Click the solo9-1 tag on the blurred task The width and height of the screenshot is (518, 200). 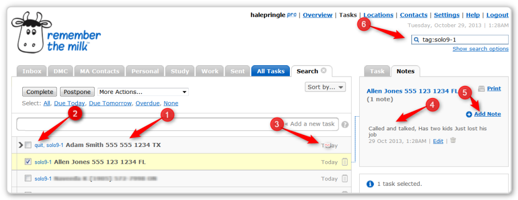tap(44, 179)
